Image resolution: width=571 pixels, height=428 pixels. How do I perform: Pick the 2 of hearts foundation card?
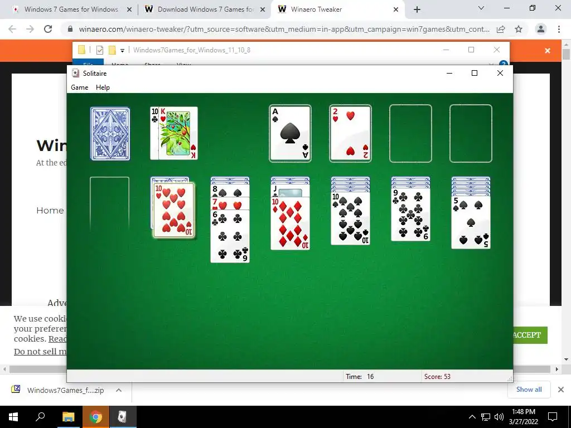350,133
